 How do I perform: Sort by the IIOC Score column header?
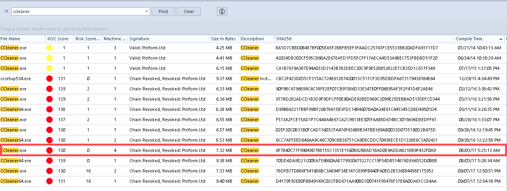tap(57, 39)
